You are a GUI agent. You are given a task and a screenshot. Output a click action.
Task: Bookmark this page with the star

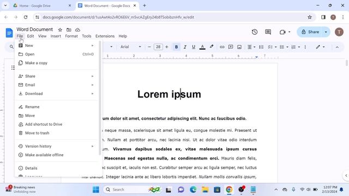[310, 17]
